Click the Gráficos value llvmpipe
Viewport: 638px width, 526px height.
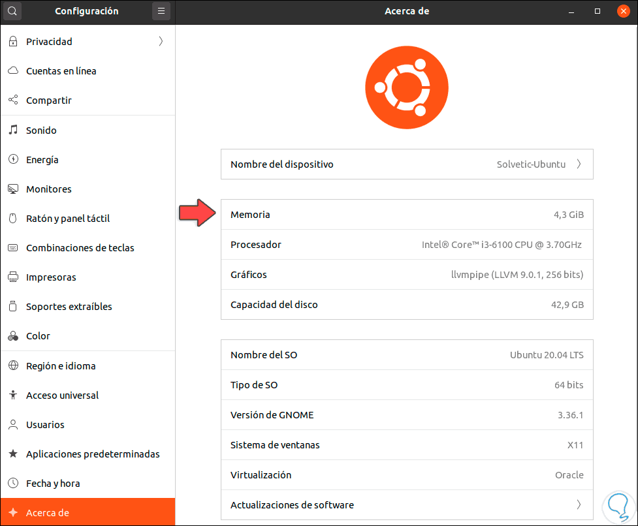[517, 275]
